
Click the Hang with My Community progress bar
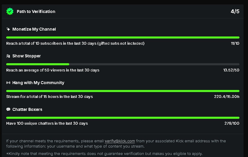pos(123,91)
